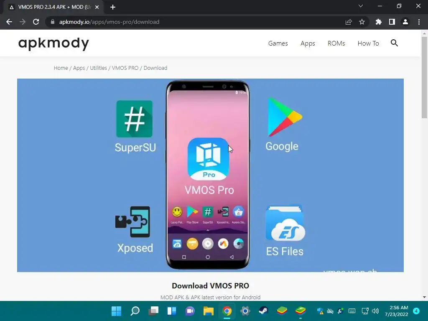Open Task View on taskbar
428x321 pixels.
pyautogui.click(x=153, y=311)
